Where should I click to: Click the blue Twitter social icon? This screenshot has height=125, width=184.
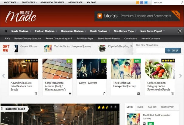(146, 2)
